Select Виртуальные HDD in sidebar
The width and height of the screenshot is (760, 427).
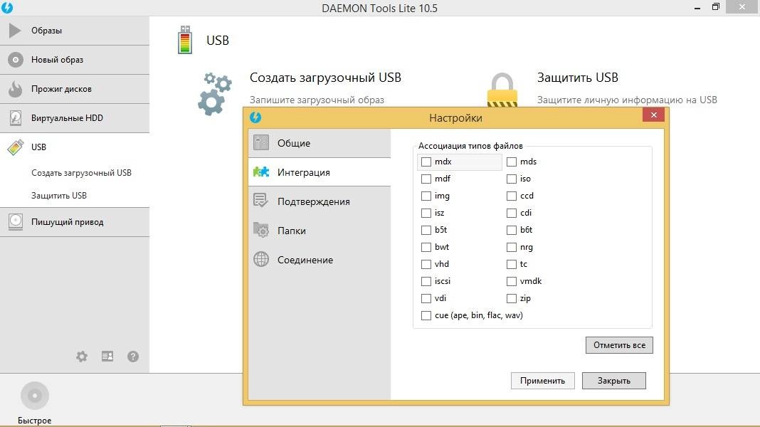(75, 117)
